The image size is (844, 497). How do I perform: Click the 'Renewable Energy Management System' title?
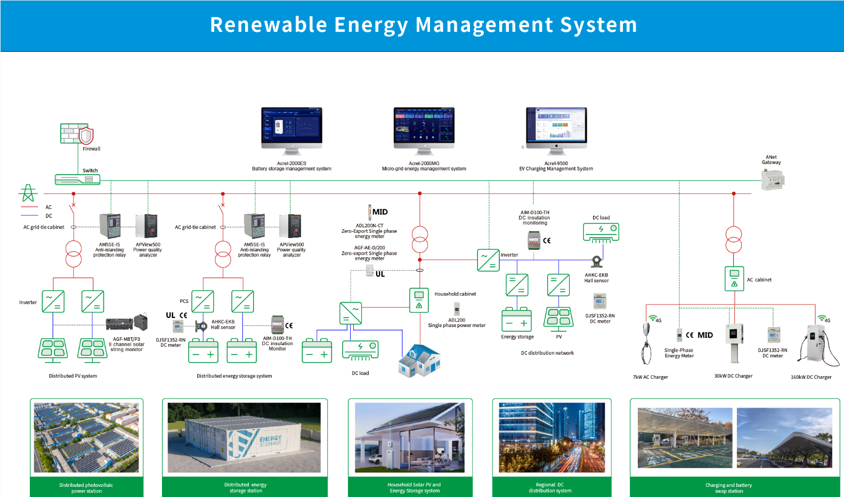[x=424, y=25]
